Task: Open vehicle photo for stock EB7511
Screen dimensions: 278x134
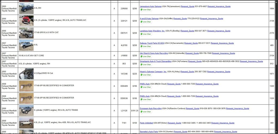Action: point(26,33)
